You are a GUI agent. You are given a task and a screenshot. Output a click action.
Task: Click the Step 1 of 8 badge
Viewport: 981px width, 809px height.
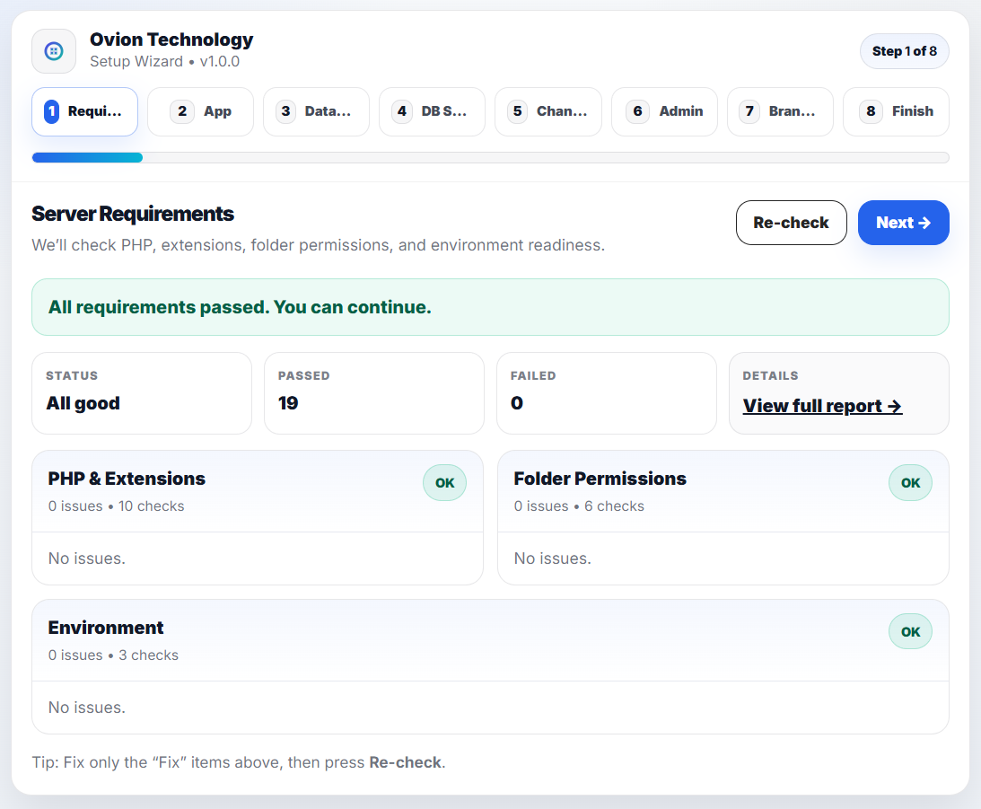coord(905,51)
